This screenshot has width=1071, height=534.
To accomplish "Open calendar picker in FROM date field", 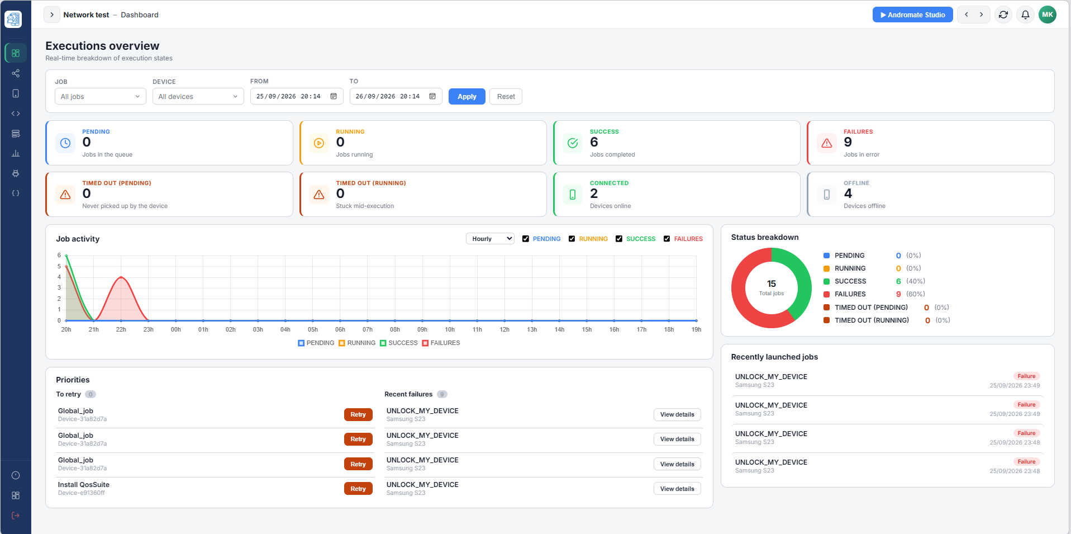I will click(334, 96).
